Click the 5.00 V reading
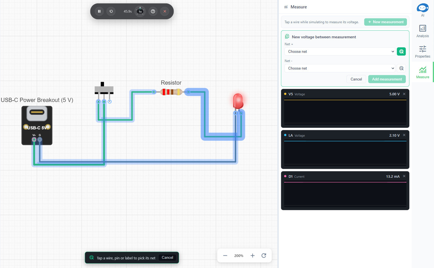434x268 pixels. tap(395, 94)
